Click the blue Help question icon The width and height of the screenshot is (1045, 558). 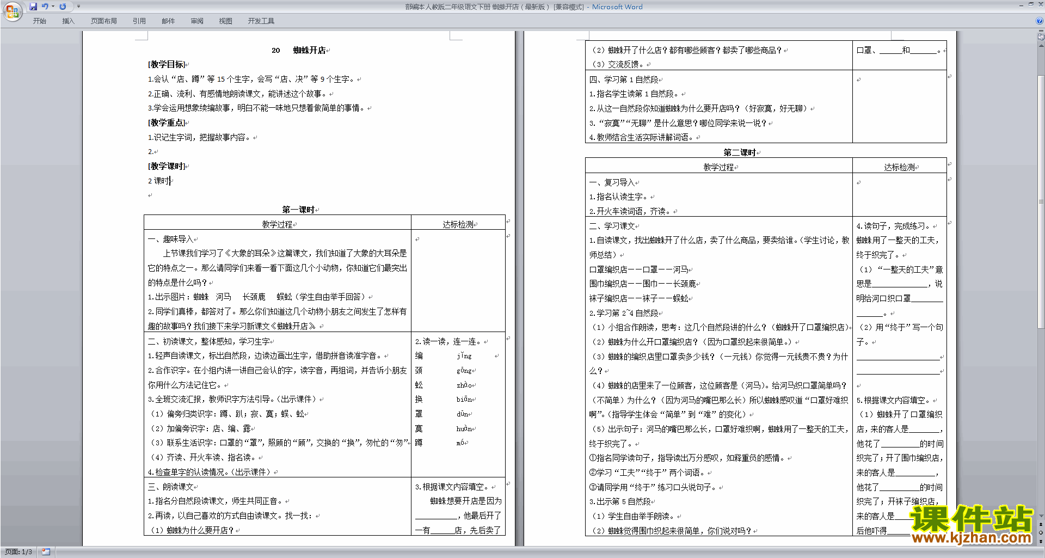click(1040, 21)
